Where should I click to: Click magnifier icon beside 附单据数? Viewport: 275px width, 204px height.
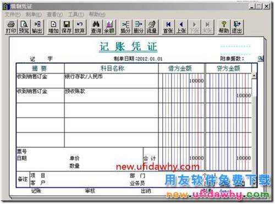coord(261,59)
